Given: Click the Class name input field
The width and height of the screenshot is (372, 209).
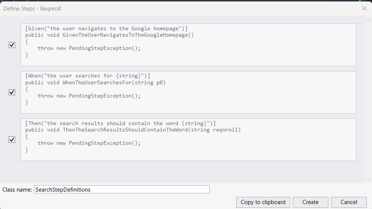Looking at the screenshot, I should point(121,189).
